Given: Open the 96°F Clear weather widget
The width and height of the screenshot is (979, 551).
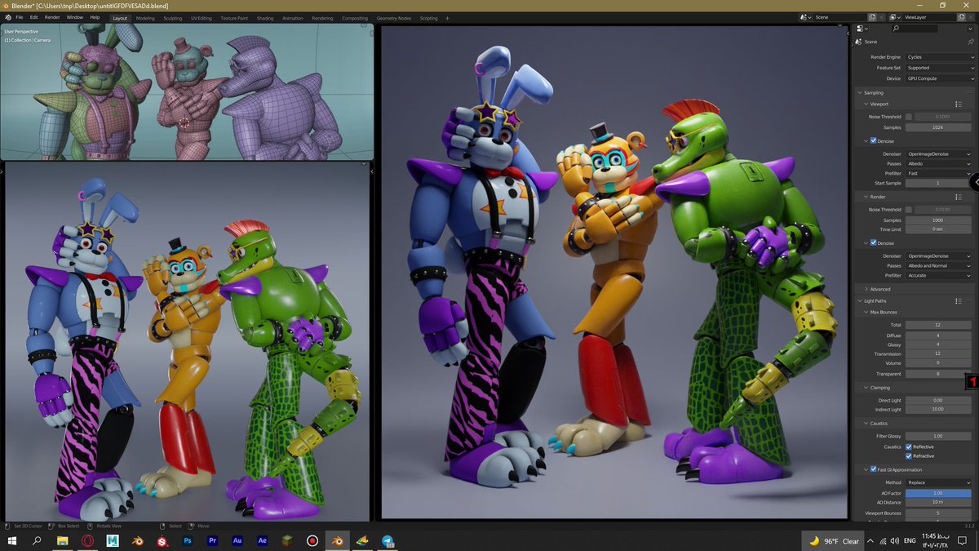Looking at the screenshot, I should pyautogui.click(x=834, y=540).
